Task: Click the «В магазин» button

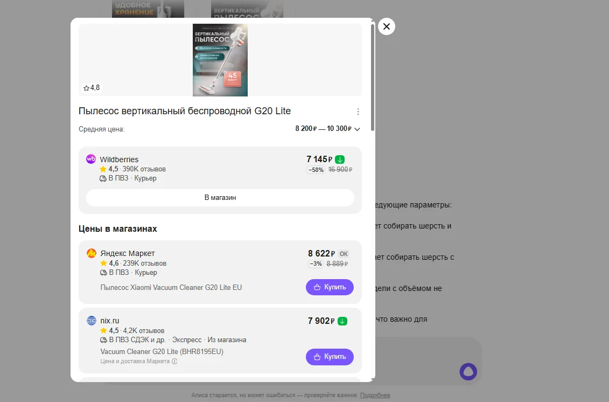Action: coord(220,197)
